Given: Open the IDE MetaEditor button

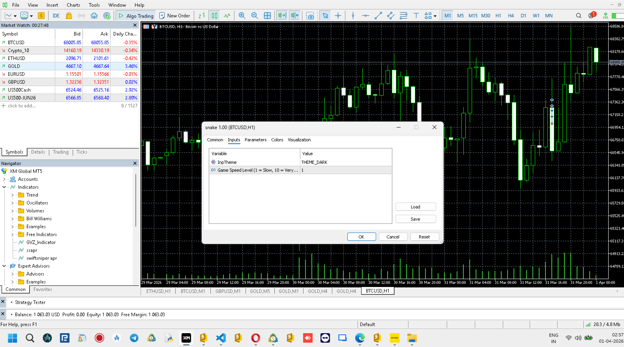Looking at the screenshot, I should tap(56, 16).
